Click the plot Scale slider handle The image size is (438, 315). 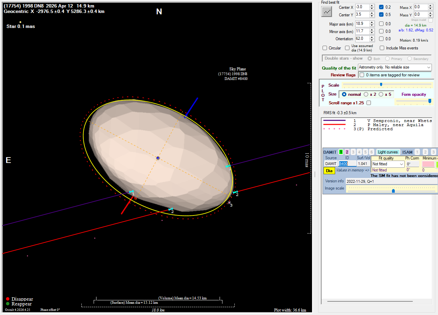point(381,85)
